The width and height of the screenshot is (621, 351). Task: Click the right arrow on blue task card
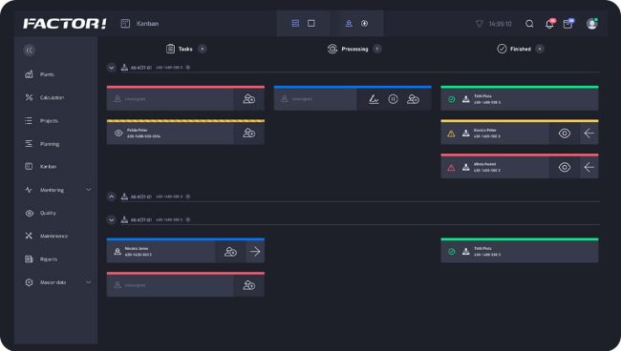coord(255,252)
